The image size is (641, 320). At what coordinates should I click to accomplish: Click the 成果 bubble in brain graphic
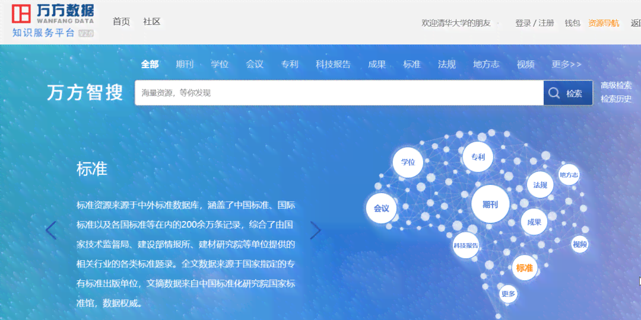(x=534, y=222)
